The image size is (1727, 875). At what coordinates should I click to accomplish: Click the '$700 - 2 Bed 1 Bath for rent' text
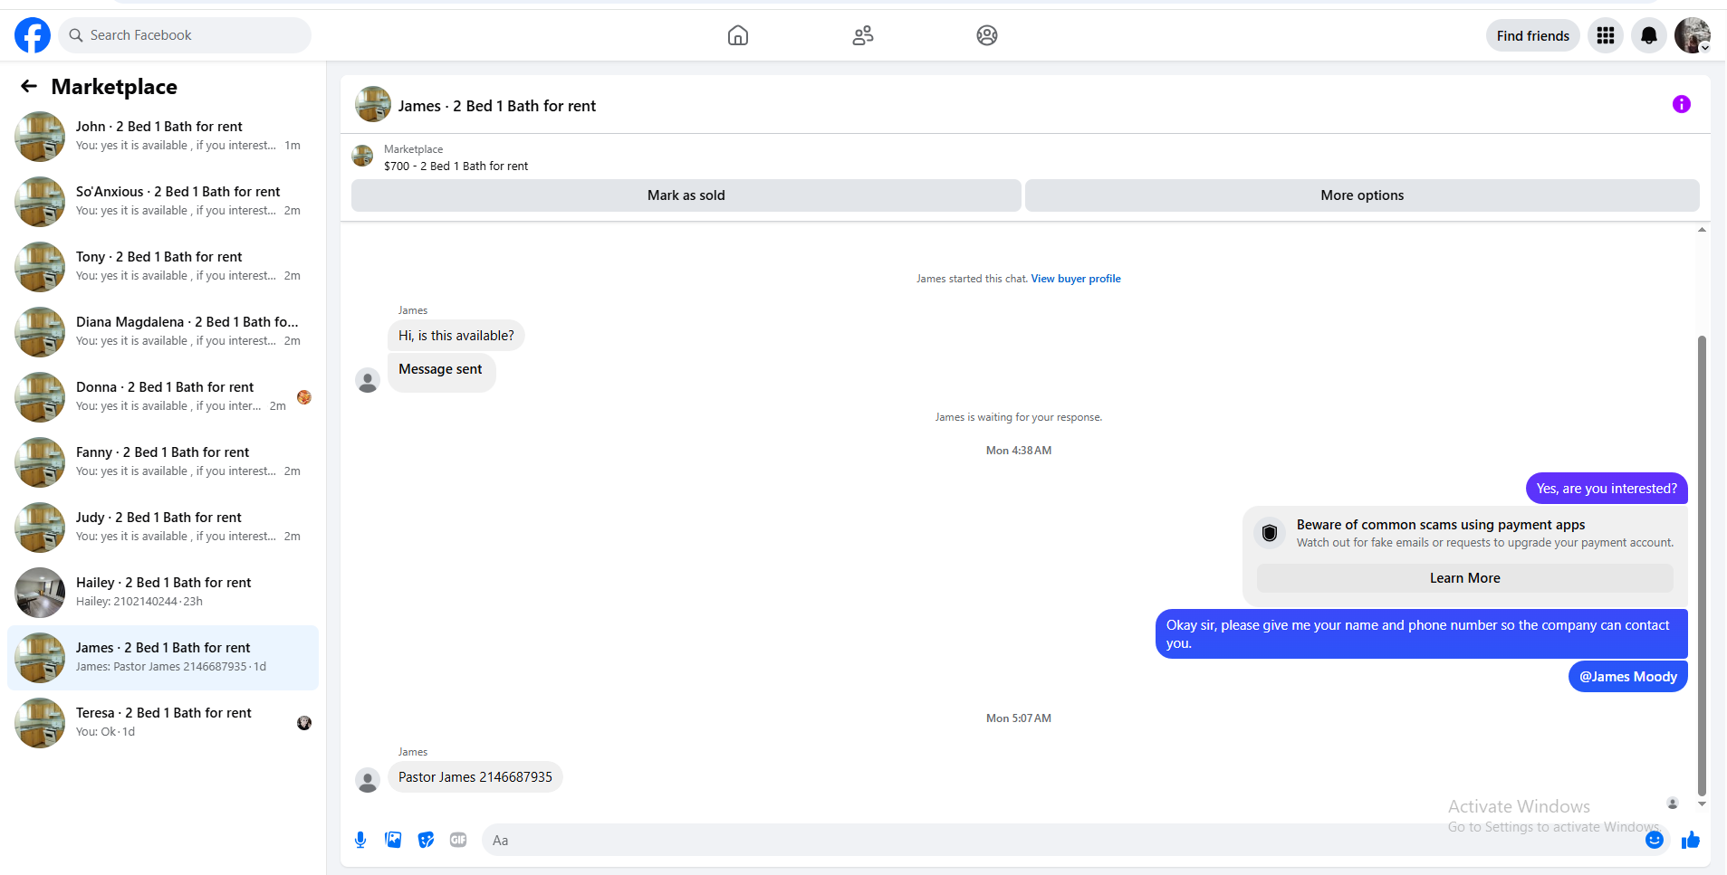point(456,166)
